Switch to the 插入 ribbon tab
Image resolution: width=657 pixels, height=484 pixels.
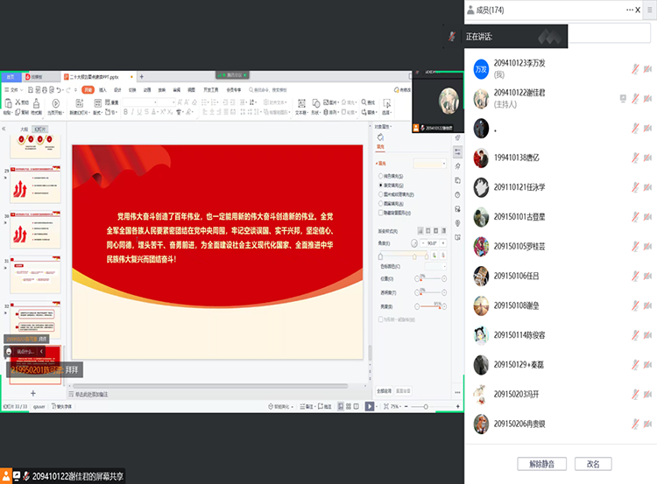pos(101,89)
